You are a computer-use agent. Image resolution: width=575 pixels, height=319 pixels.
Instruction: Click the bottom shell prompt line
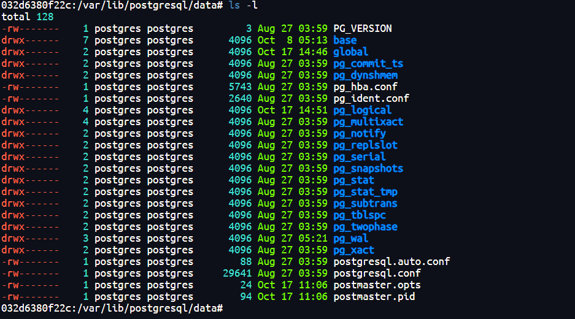tap(112, 309)
